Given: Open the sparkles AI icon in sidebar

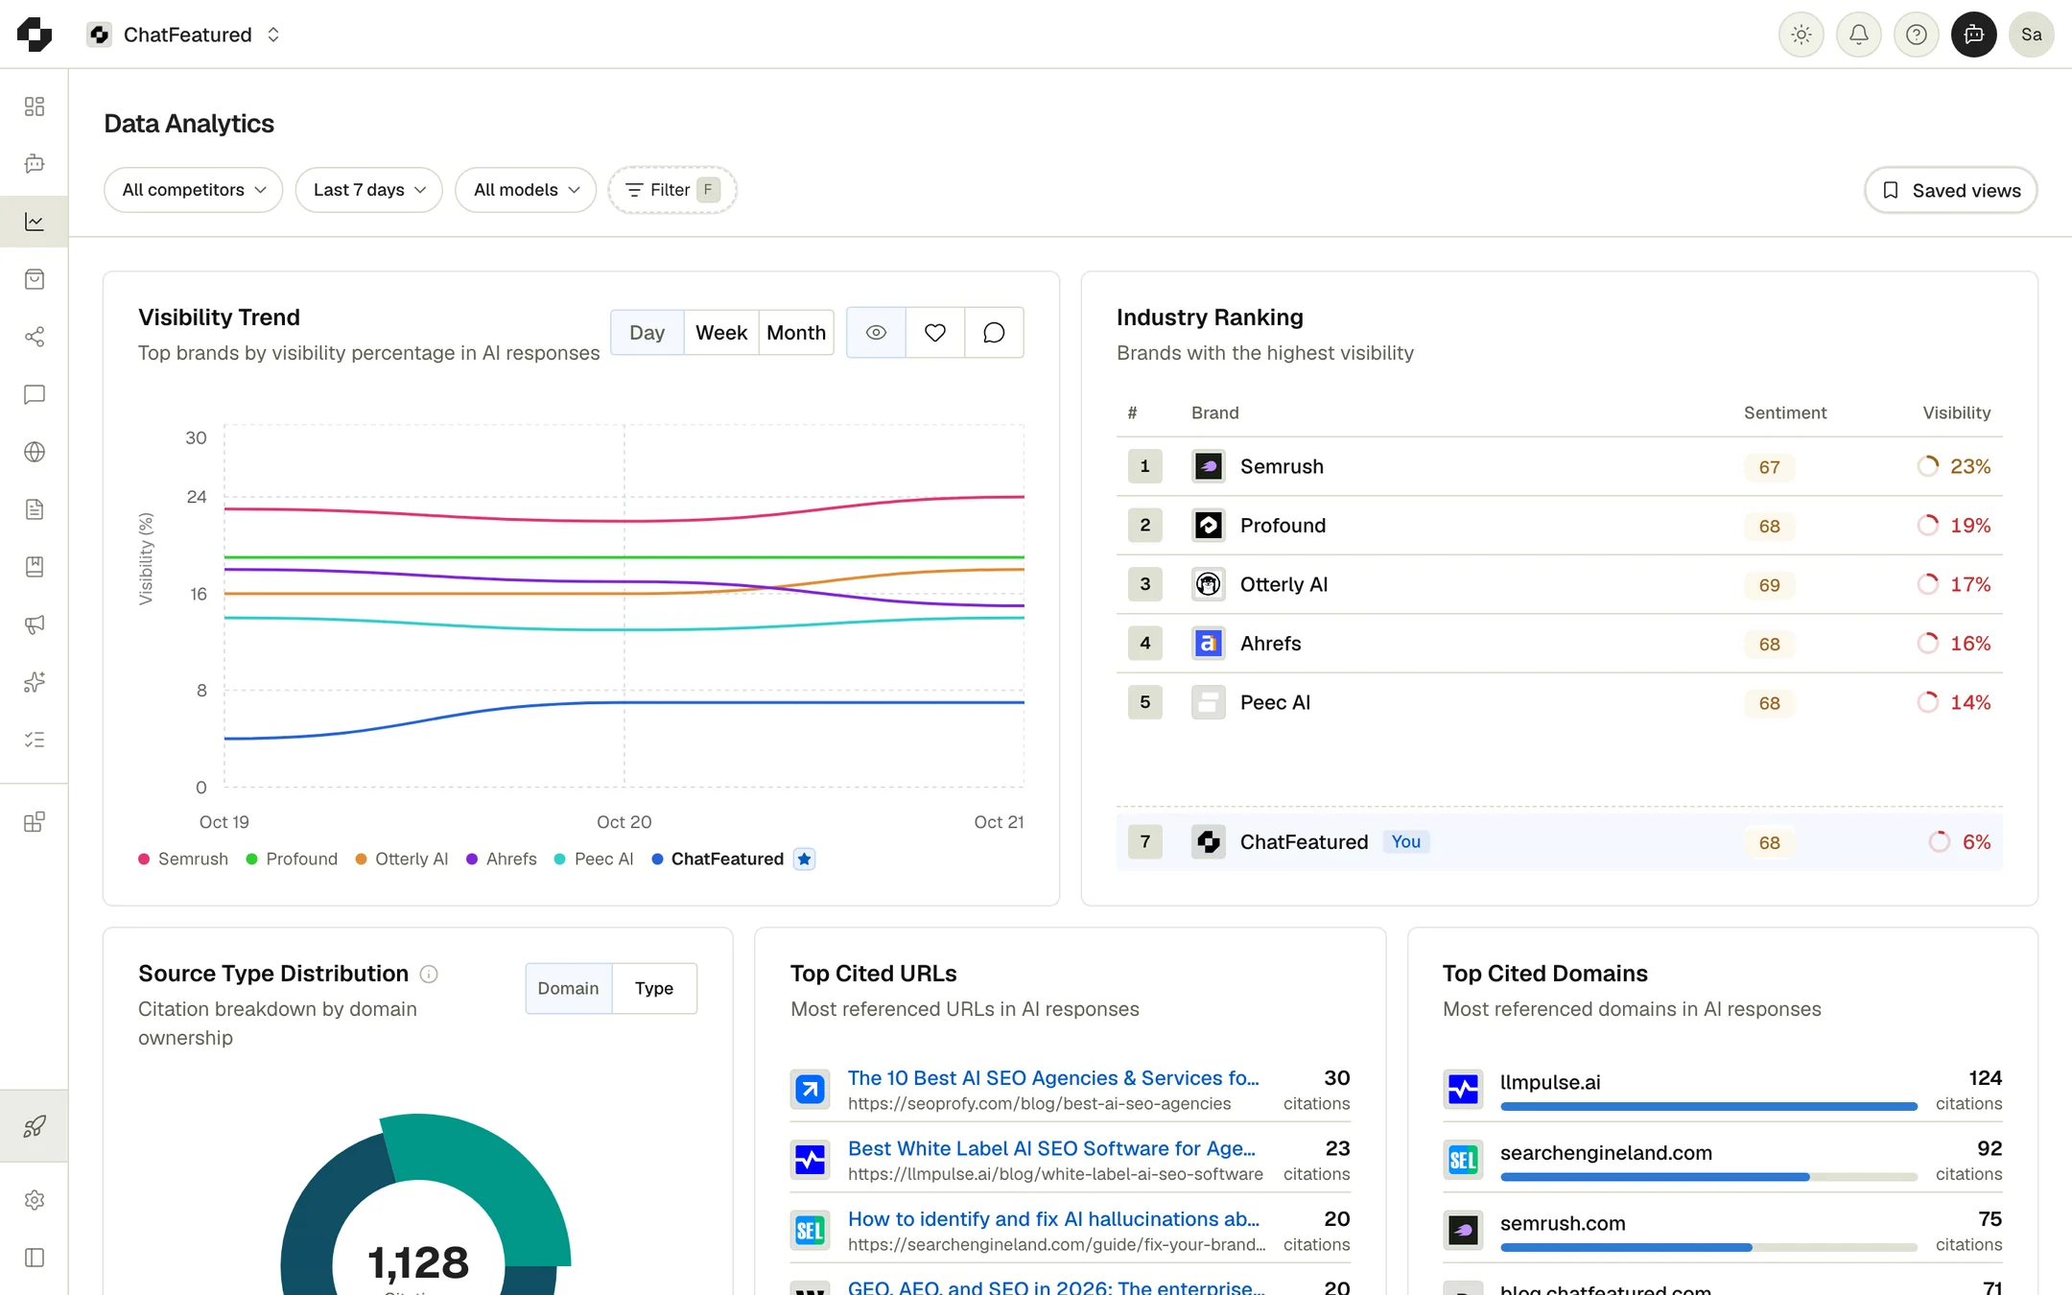Looking at the screenshot, I should [x=35, y=682].
